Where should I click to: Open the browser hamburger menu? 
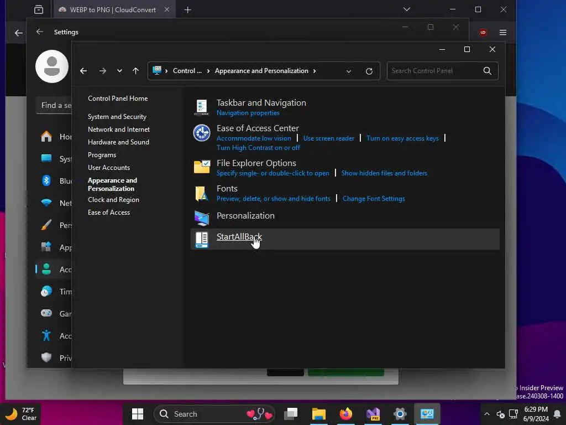point(503,33)
